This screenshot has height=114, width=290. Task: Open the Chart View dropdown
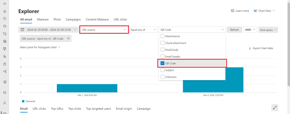coord(264,11)
